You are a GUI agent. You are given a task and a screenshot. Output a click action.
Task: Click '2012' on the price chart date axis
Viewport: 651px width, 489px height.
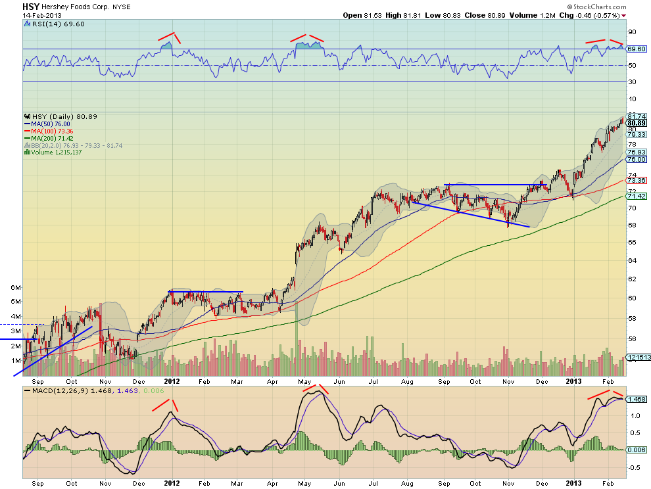coord(172,381)
